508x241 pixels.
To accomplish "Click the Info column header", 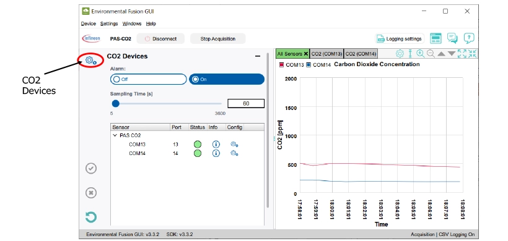I will tap(216, 127).
